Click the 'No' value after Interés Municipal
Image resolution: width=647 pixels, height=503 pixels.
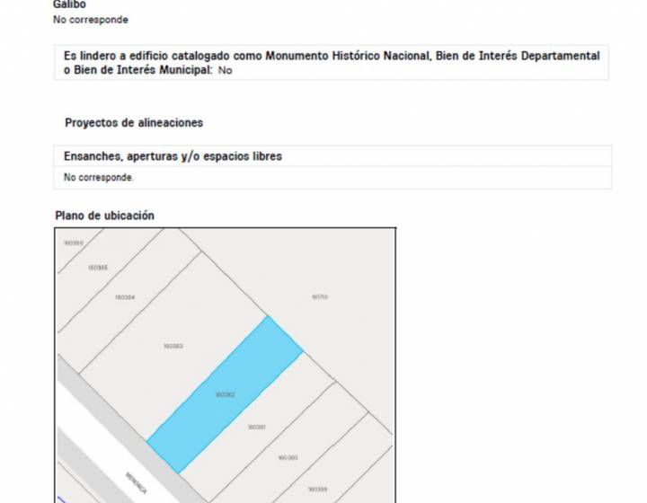(225, 70)
